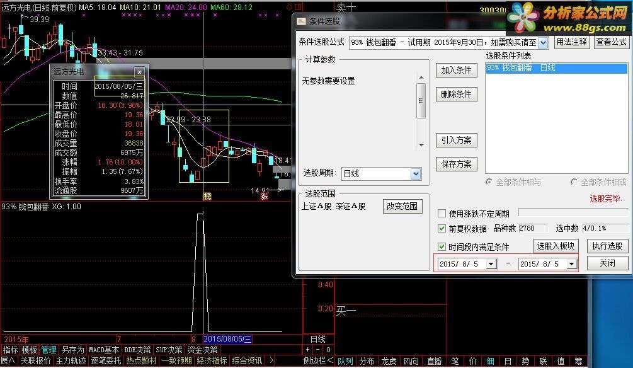Select the 细 detail view button

click(490, 361)
